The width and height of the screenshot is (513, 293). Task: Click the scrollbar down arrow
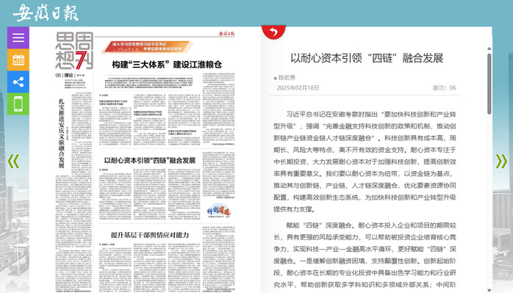[x=489, y=290]
